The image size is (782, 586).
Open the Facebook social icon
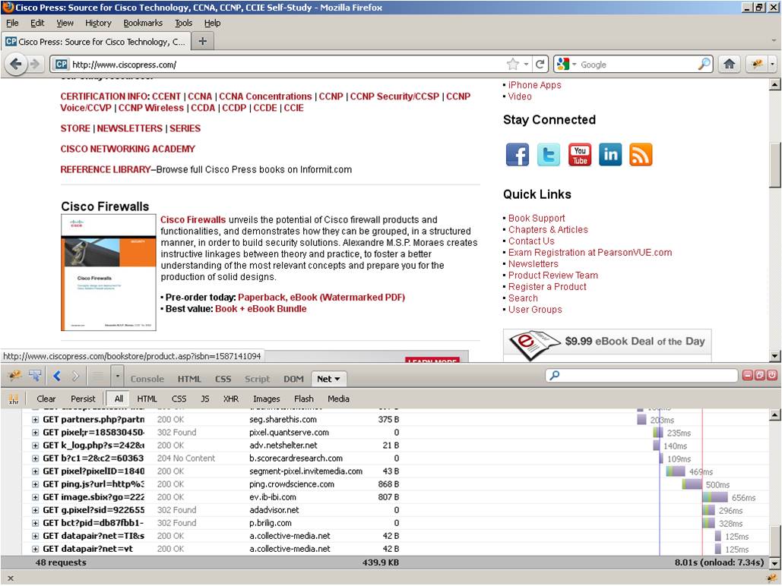(518, 155)
